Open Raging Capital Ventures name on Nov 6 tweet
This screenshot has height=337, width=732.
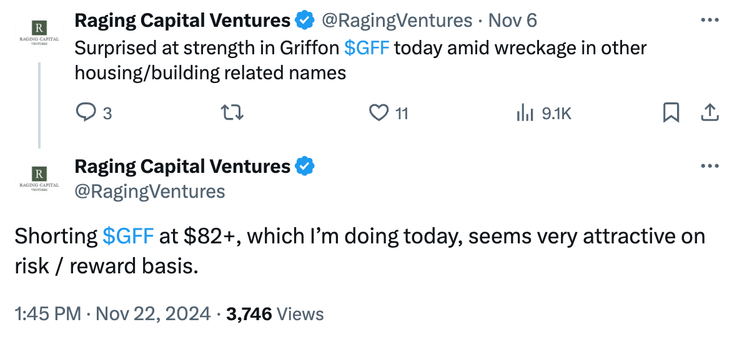tap(182, 21)
